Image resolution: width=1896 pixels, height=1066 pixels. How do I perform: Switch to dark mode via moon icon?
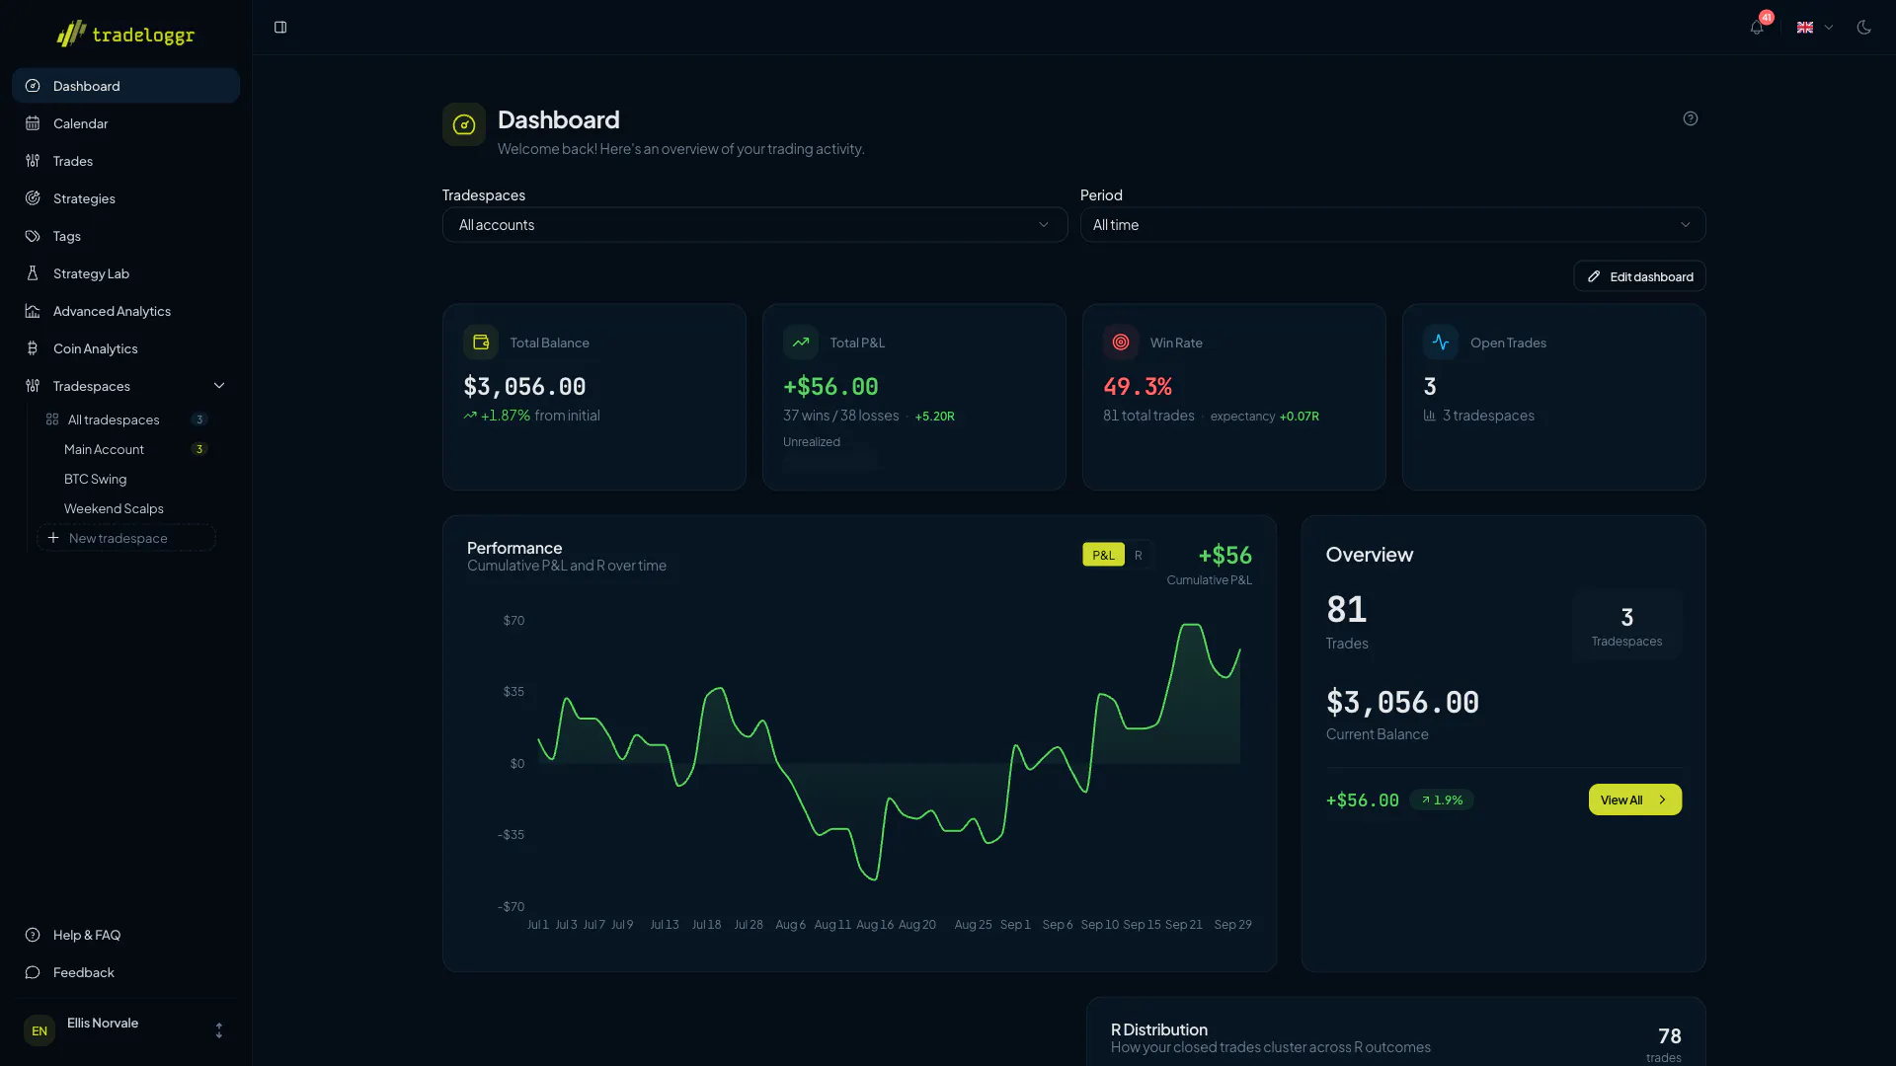pos(1863,28)
